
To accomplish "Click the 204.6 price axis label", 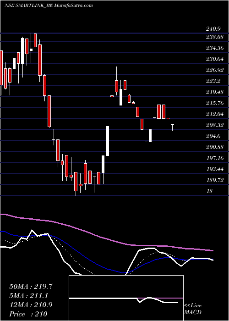I will click(213, 136).
